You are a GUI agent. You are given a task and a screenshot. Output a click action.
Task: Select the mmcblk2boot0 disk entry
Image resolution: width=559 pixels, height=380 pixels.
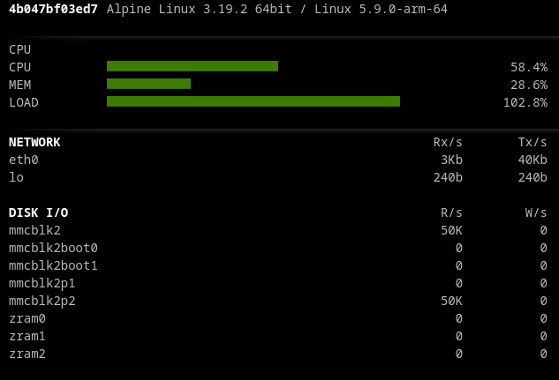coord(53,248)
